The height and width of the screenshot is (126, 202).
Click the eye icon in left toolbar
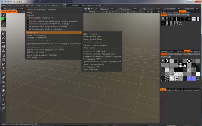click(x=4, y=81)
